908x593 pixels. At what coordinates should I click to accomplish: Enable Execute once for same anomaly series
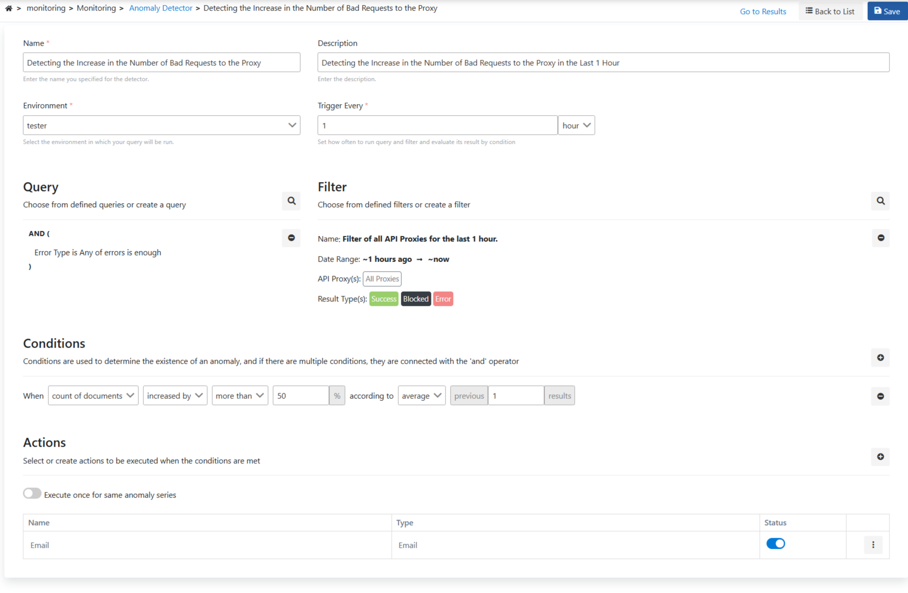click(x=32, y=493)
